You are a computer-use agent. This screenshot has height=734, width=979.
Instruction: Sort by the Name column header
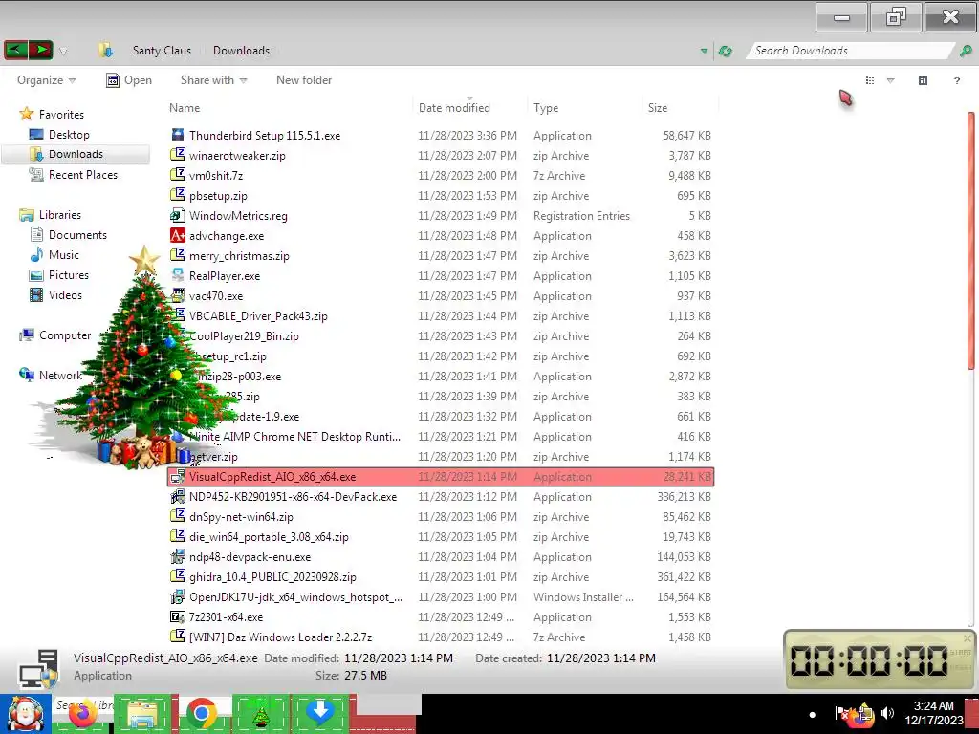click(x=185, y=107)
